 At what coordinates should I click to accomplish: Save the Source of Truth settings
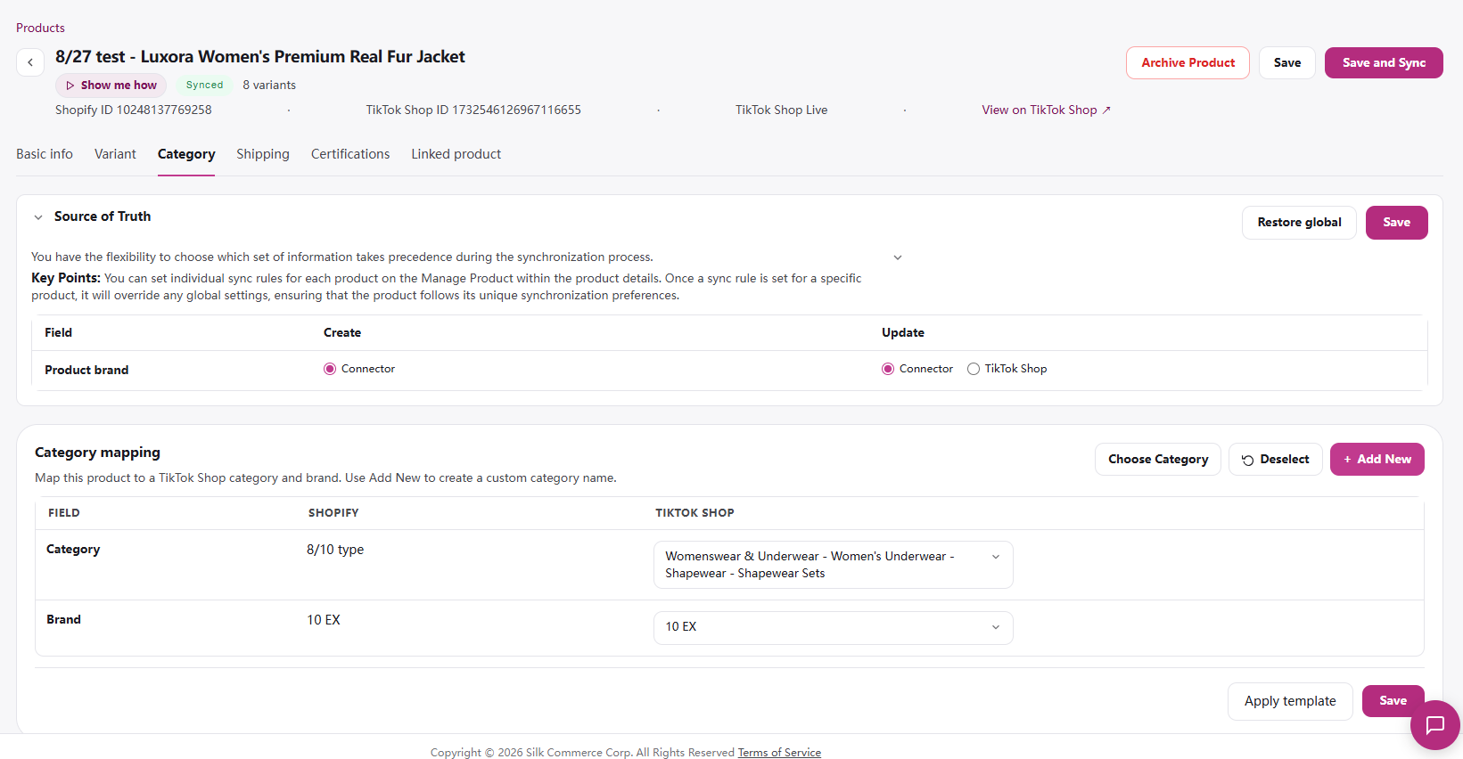(x=1396, y=223)
